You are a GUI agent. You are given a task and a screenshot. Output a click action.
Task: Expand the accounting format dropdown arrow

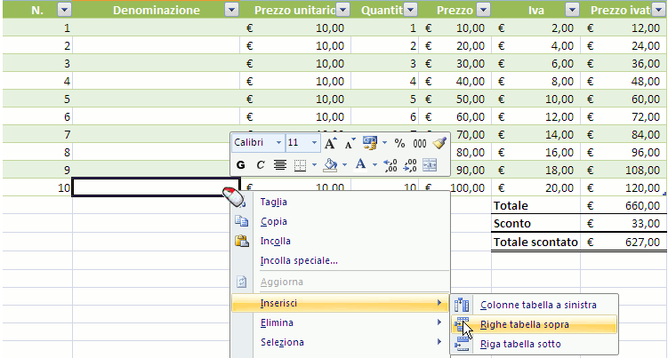coord(384,143)
